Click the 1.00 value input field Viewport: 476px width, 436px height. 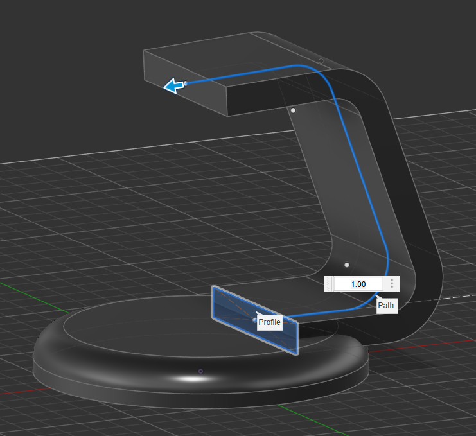coord(358,284)
